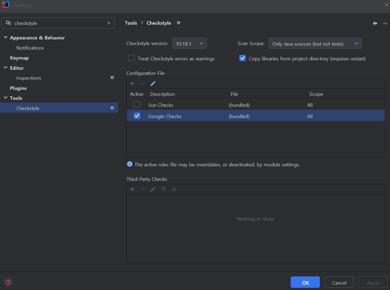390x290 pixels.
Task: Collapse the Appearance & Behavior section
Action: click(6, 37)
